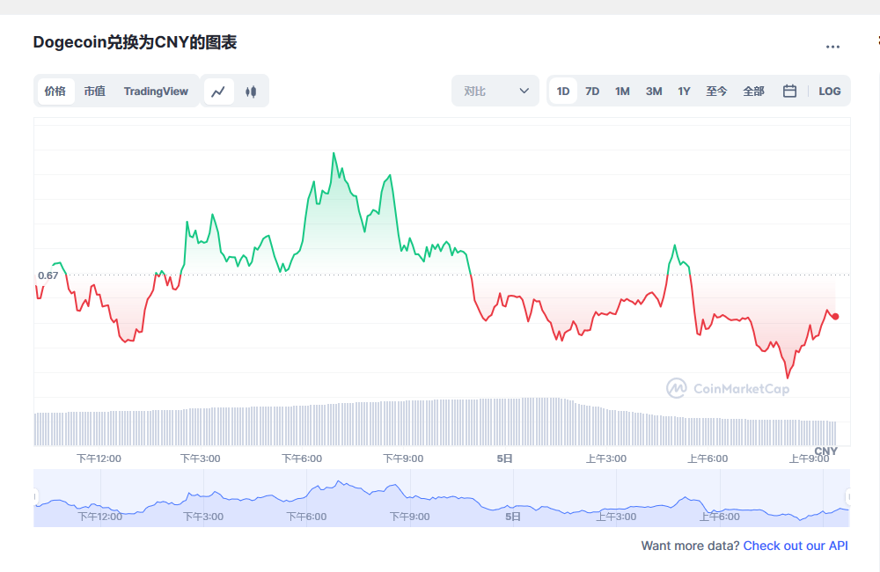Select the 3M time range
The width and height of the screenshot is (880, 572).
tap(654, 91)
